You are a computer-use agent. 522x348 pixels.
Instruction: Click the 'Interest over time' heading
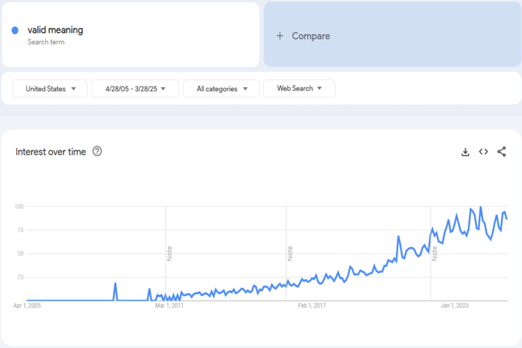tap(51, 152)
